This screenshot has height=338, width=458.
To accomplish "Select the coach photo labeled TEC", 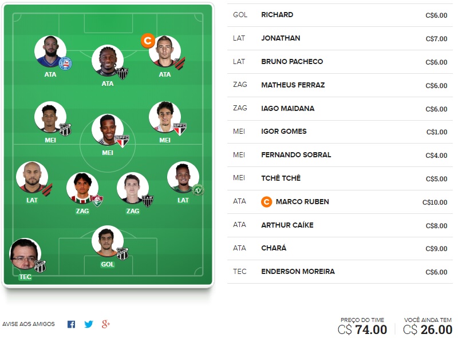I will 25,254.
